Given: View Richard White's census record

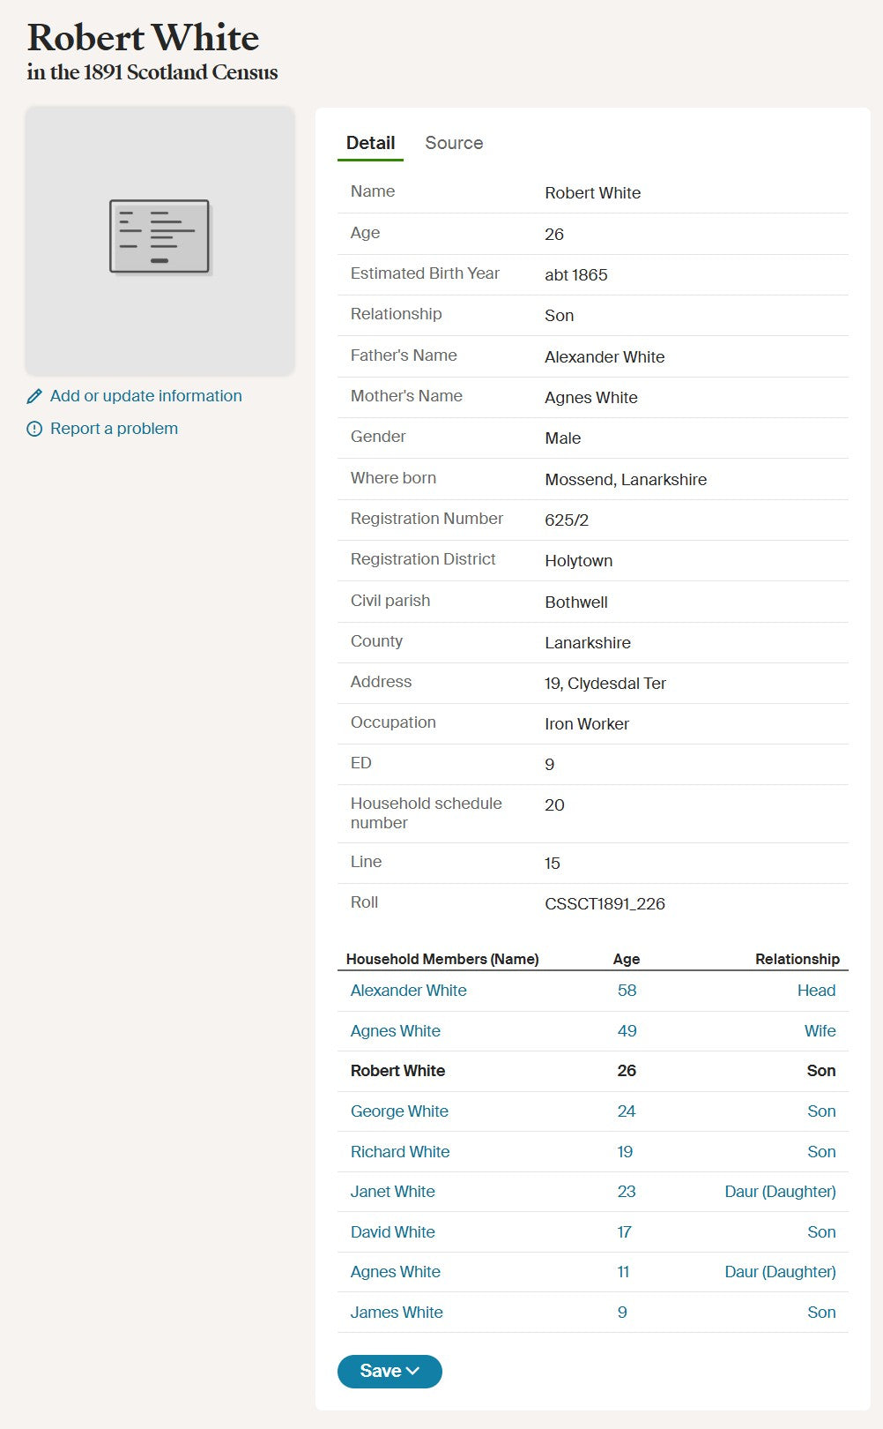Looking at the screenshot, I should coord(400,1151).
